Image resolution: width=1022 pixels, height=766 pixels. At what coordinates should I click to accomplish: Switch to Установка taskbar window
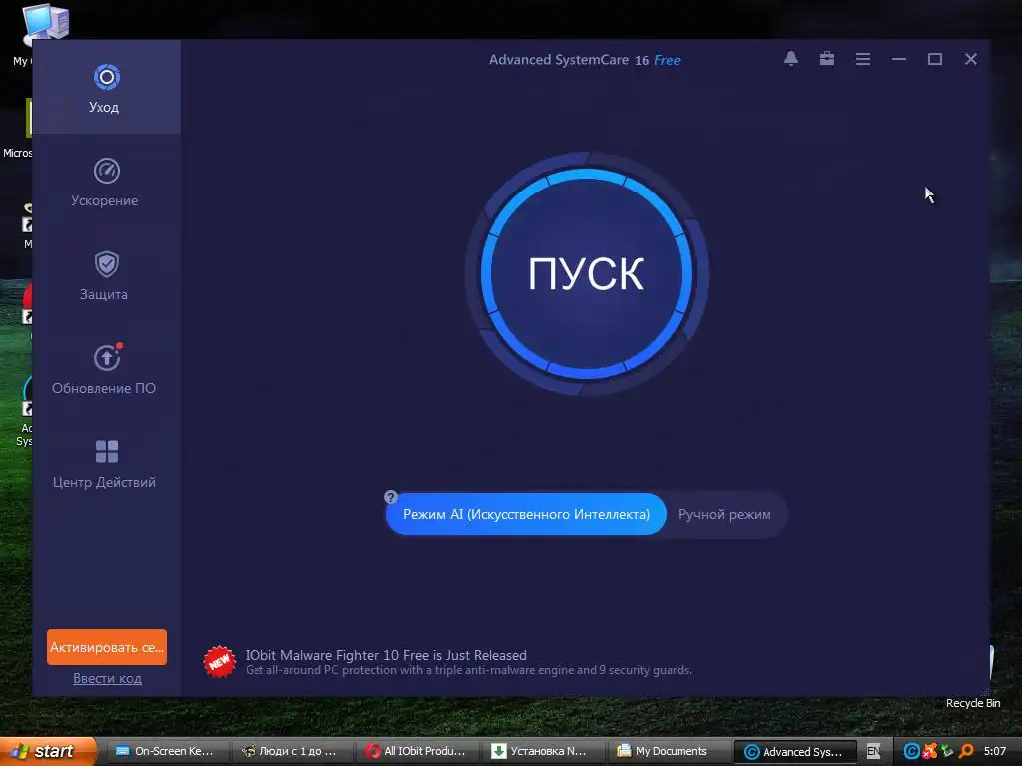coord(544,752)
